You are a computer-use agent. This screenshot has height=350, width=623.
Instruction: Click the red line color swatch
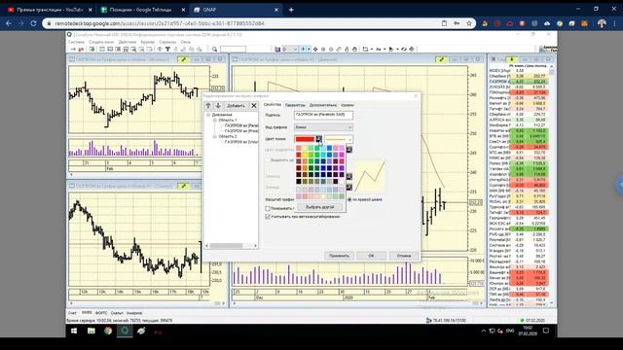[305, 139]
